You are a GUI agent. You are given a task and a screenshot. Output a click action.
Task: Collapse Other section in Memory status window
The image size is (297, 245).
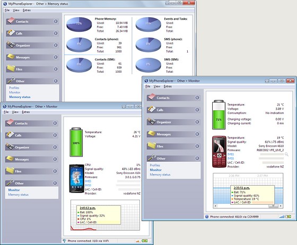coord(56,81)
